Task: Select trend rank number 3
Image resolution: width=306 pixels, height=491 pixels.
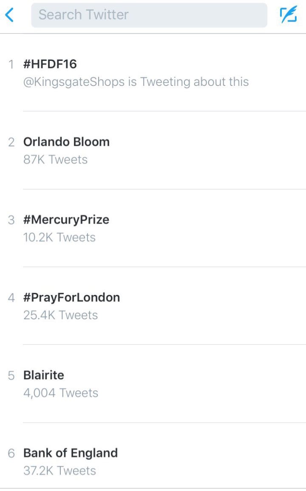Action: click(11, 220)
